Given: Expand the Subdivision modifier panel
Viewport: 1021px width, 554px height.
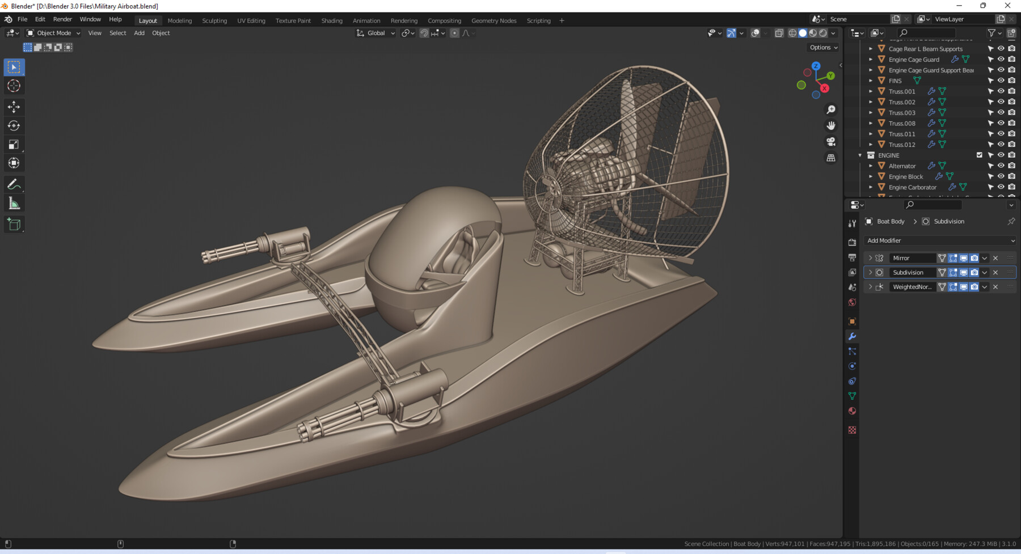Looking at the screenshot, I should point(870,272).
